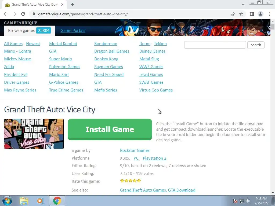Click the forward navigation arrow
The image size is (275, 206).
(15, 14)
